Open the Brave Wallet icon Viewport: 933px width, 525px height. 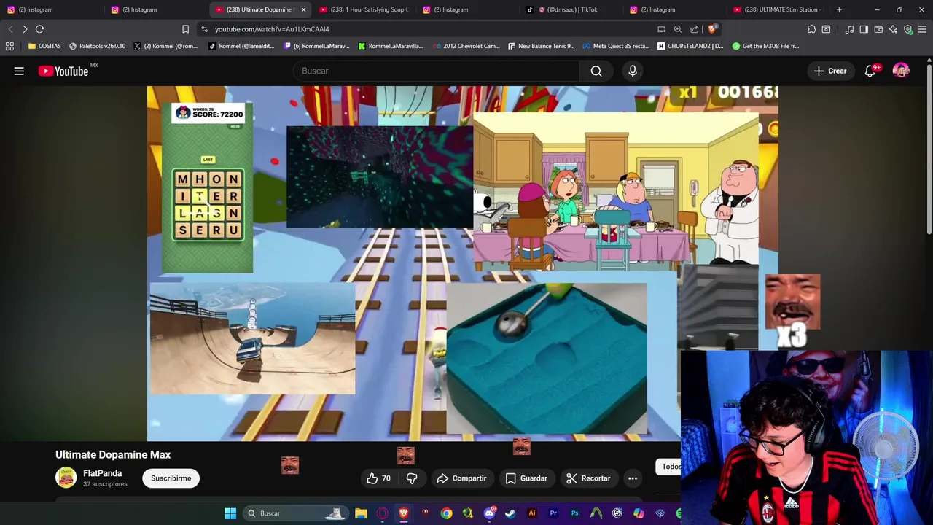878,29
